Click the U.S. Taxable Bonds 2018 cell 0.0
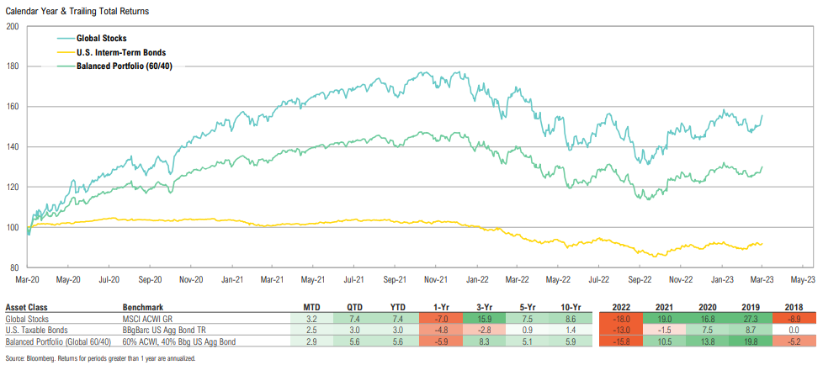Screen dimensions: 823x365 point(792,331)
